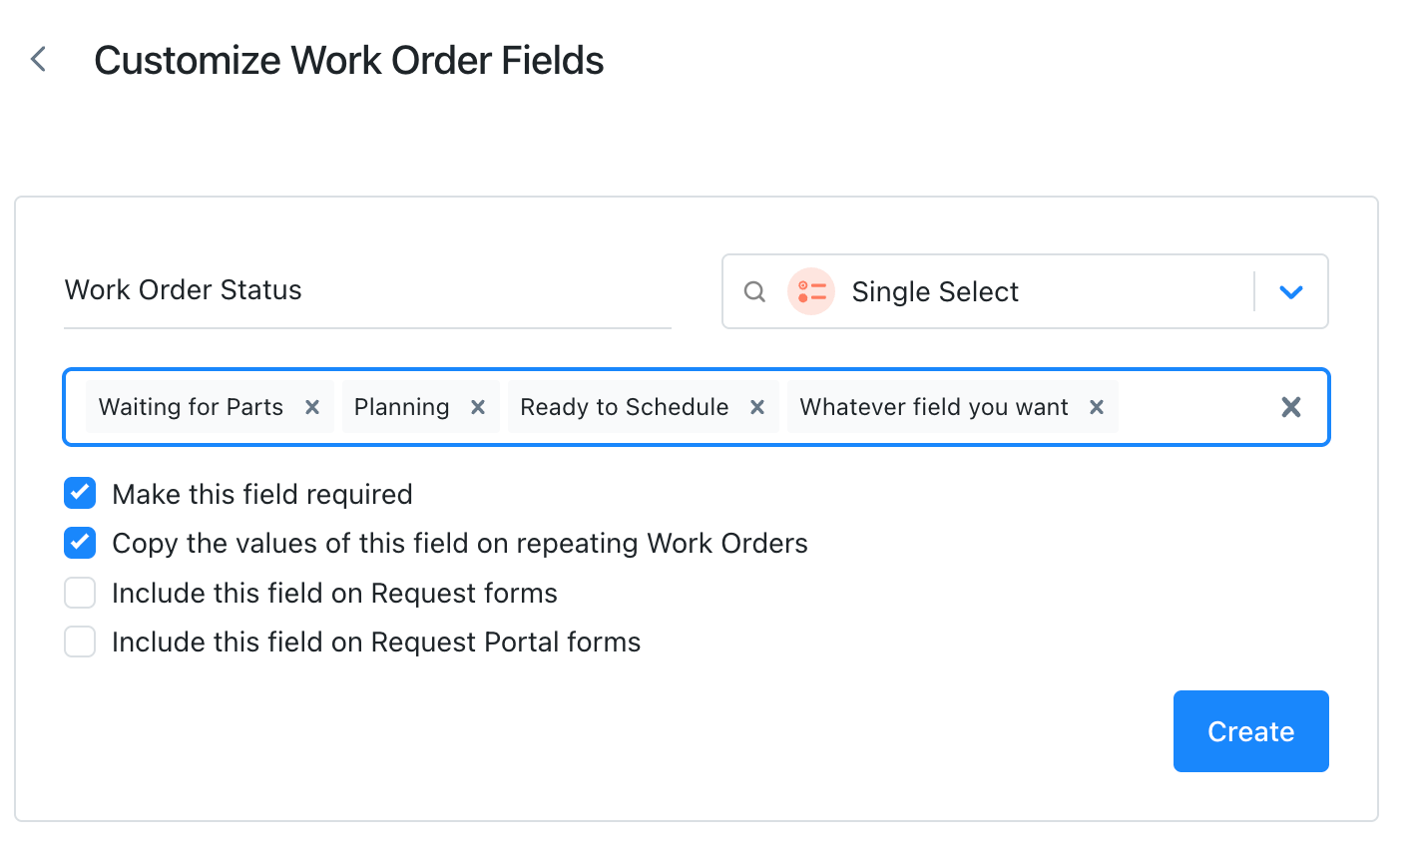The width and height of the screenshot is (1419, 858).
Task: Click empty space in options input box
Action: point(1192,407)
